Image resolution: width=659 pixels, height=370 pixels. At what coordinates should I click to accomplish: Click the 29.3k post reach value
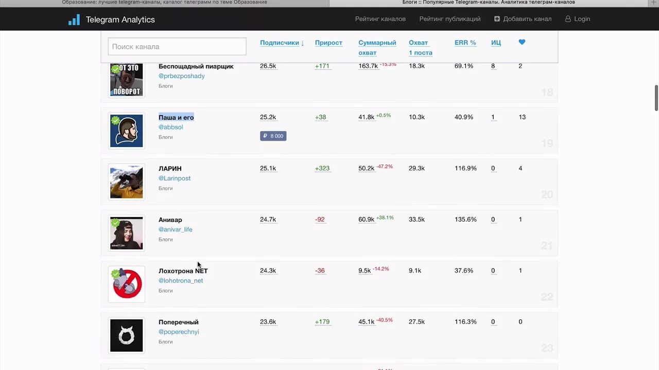417,169
